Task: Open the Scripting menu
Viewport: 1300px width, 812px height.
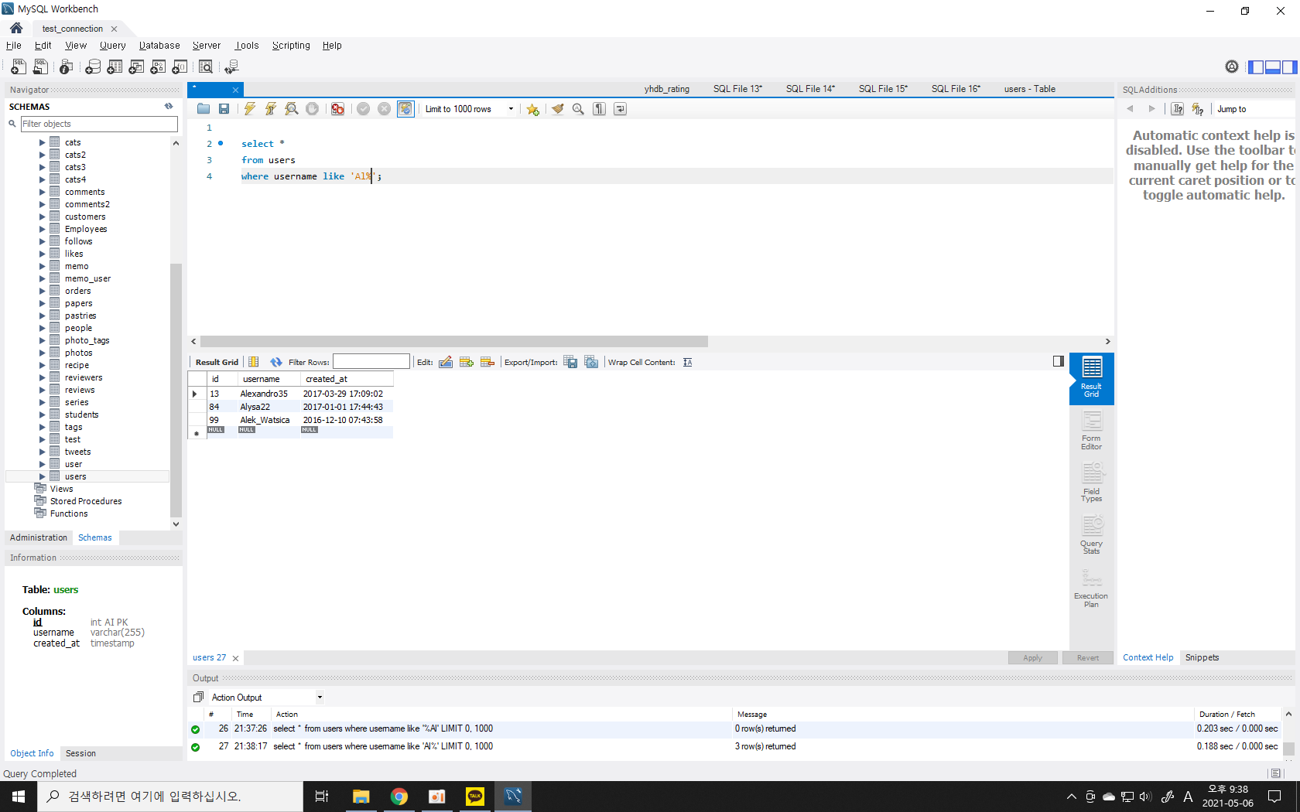Action: [x=291, y=46]
